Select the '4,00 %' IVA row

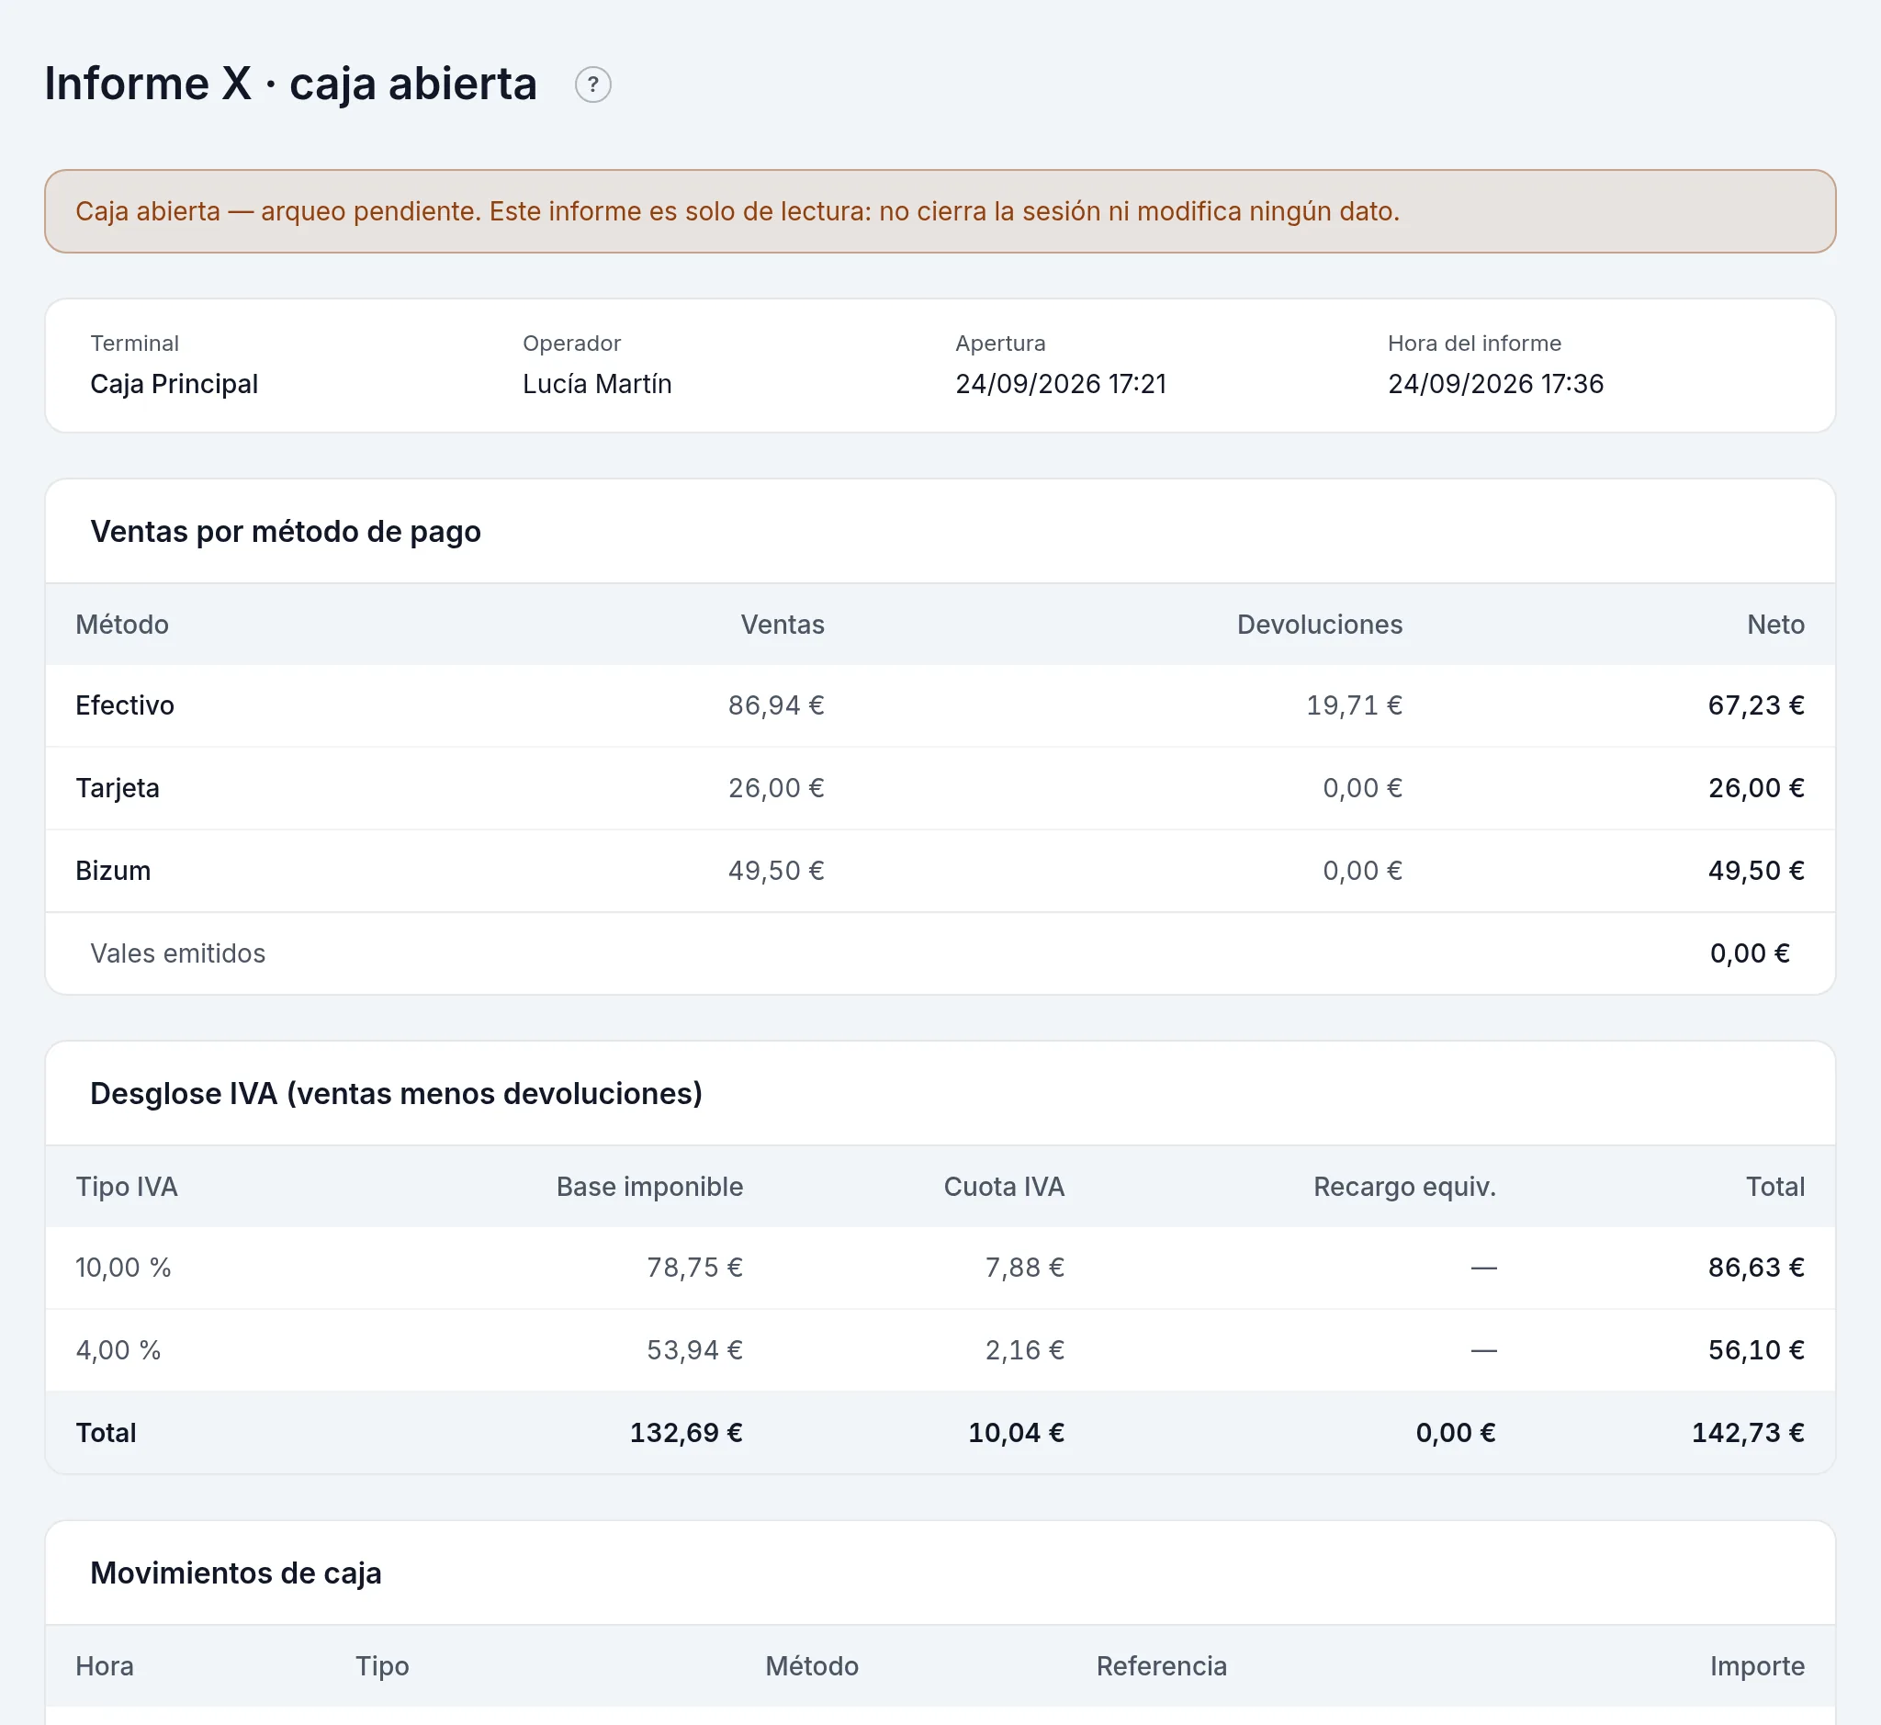(x=940, y=1350)
